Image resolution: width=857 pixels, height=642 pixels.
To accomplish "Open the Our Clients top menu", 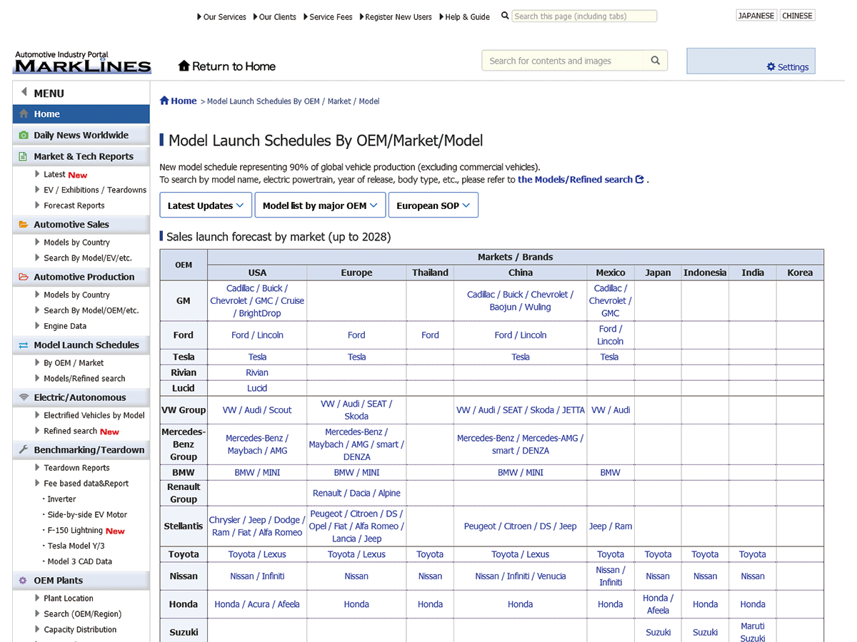I will (274, 17).
